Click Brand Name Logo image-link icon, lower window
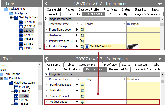The image size is (165, 105). [82, 85]
